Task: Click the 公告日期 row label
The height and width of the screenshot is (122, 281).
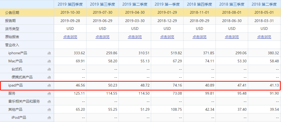Action: pyautogui.click(x=12, y=13)
